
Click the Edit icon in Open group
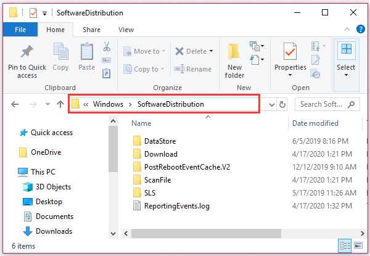pos(316,60)
